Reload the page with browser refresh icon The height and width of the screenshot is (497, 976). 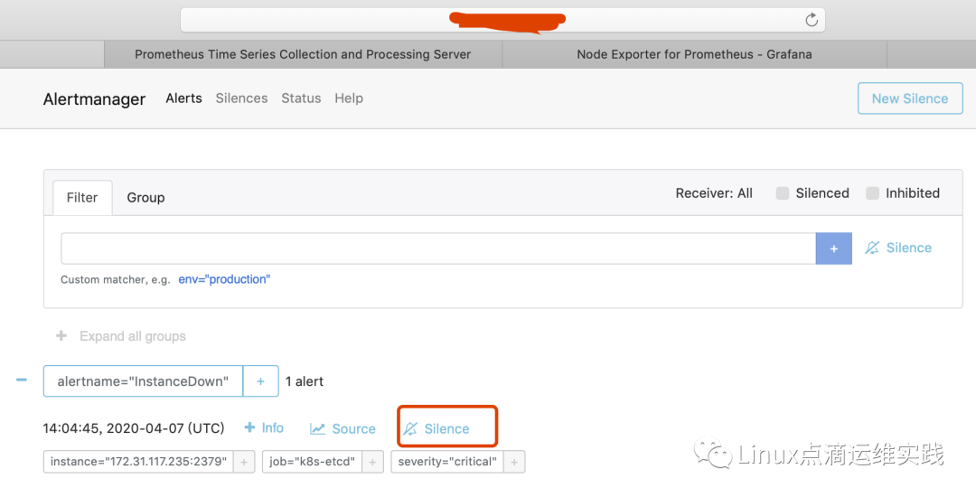(811, 20)
